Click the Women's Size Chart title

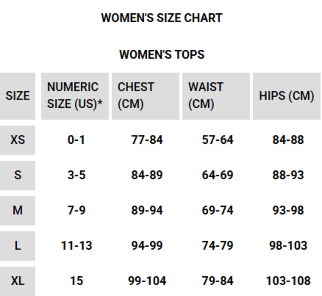point(161,18)
